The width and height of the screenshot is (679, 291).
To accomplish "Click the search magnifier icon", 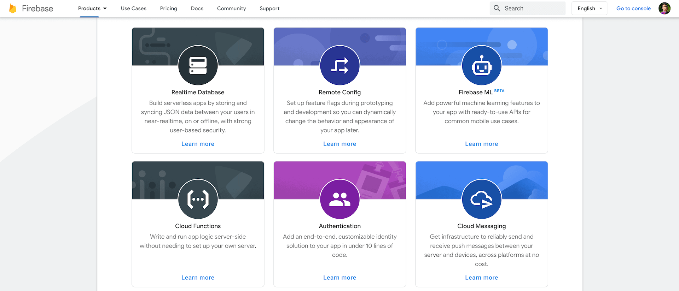I will 497,8.
